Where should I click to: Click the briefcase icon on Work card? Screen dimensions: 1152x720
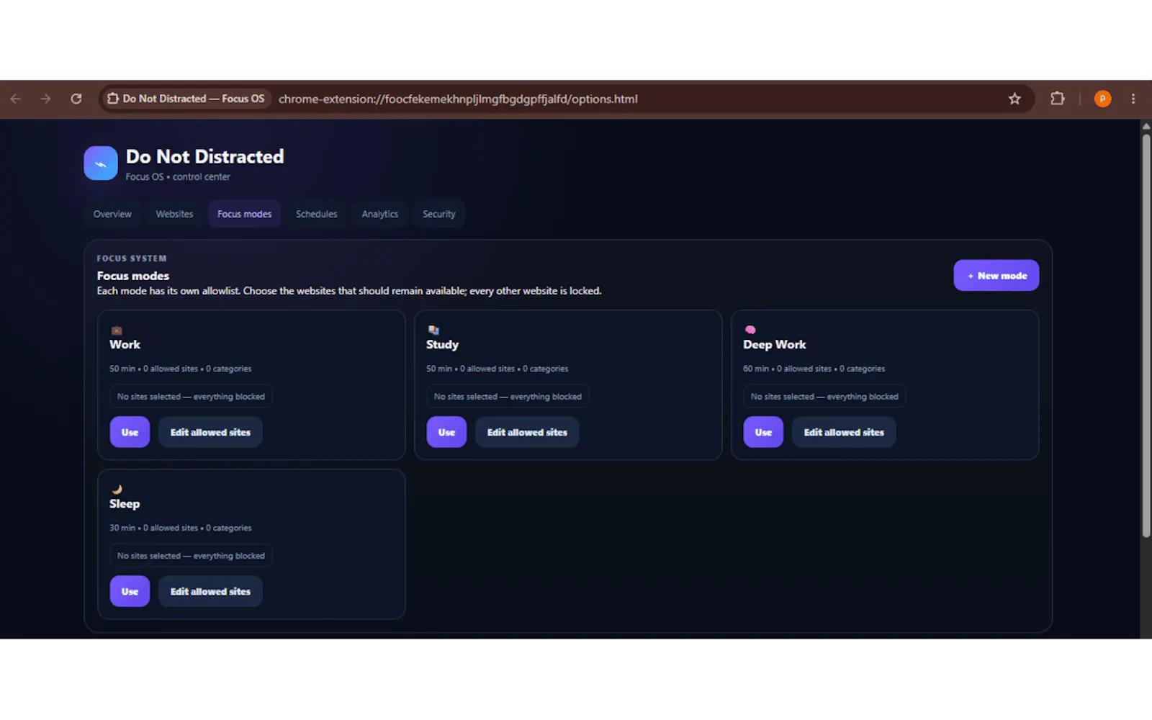click(x=116, y=330)
